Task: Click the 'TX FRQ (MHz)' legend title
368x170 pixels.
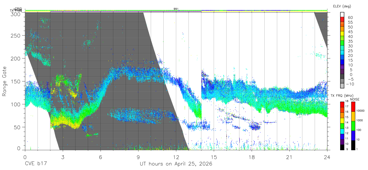Action: click(342, 96)
